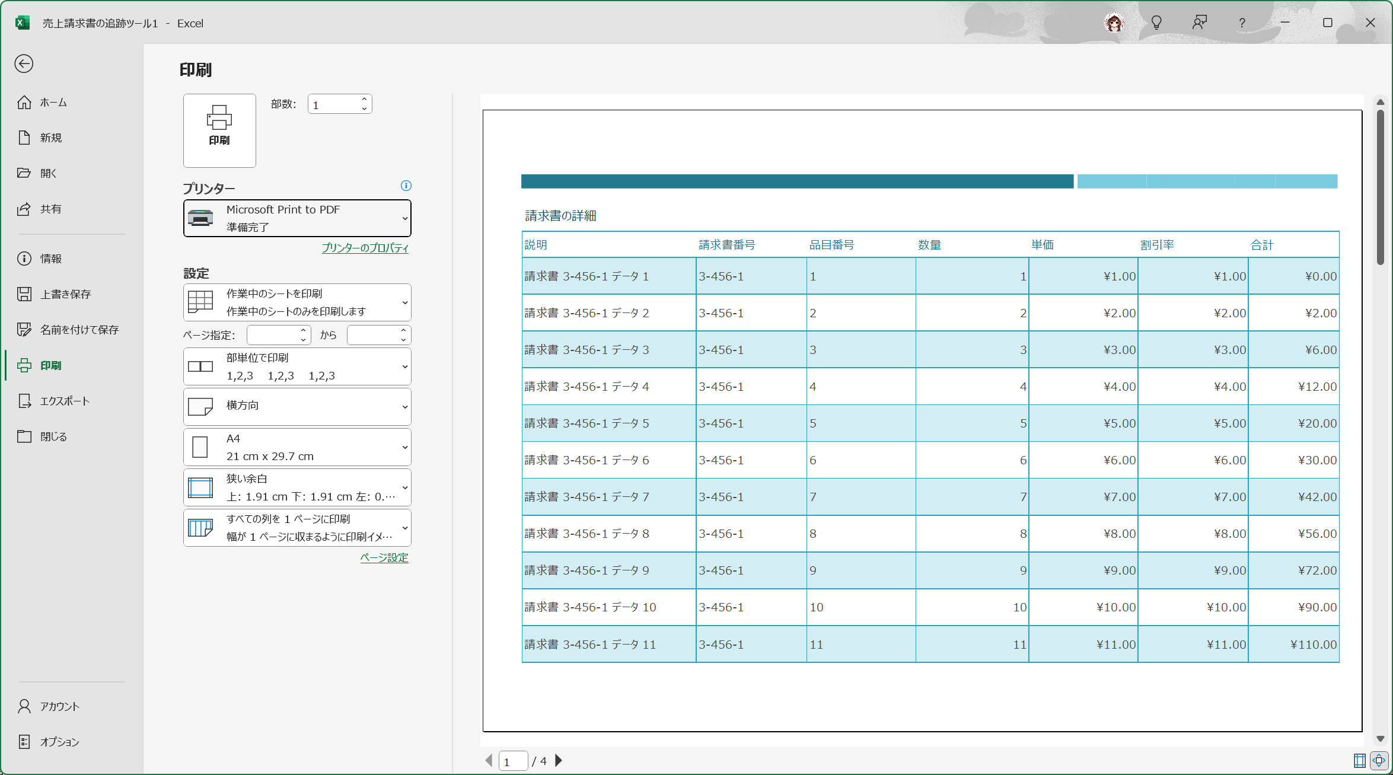This screenshot has width=1393, height=775.
Task: Toggle show margins icon in preview
Action: coord(1360,760)
